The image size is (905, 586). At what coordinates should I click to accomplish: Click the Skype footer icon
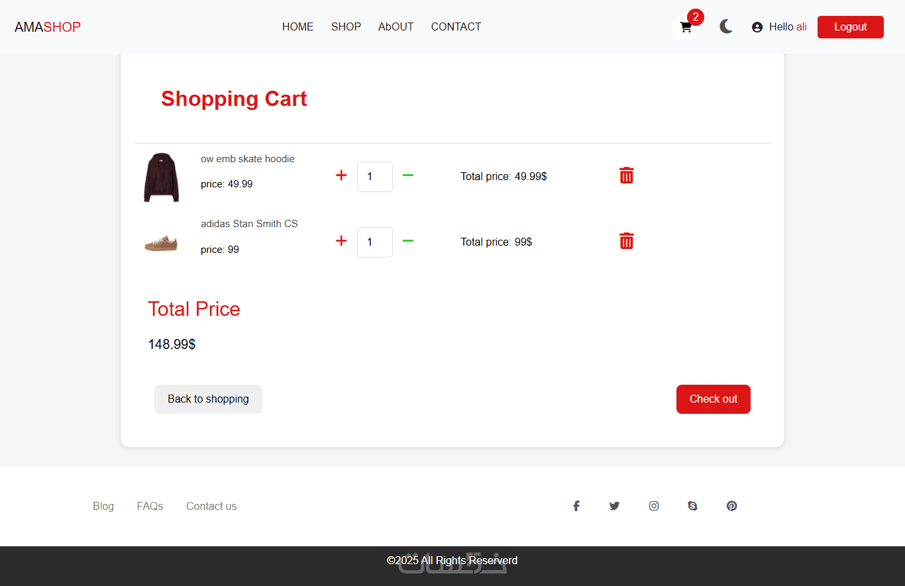click(693, 506)
